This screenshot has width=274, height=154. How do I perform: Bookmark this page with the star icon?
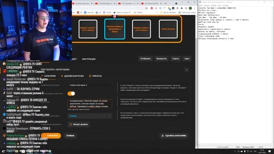(x=146, y=8)
